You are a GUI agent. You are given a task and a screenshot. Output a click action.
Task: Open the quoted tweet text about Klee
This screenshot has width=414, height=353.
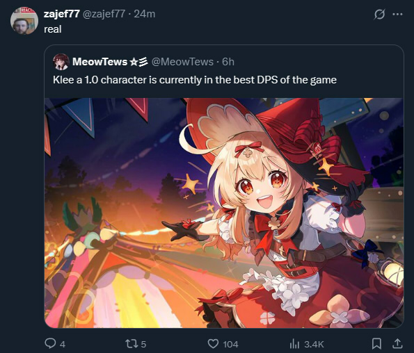pyautogui.click(x=195, y=80)
